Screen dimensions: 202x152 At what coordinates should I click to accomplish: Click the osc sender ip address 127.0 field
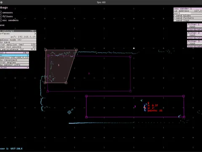188,11
